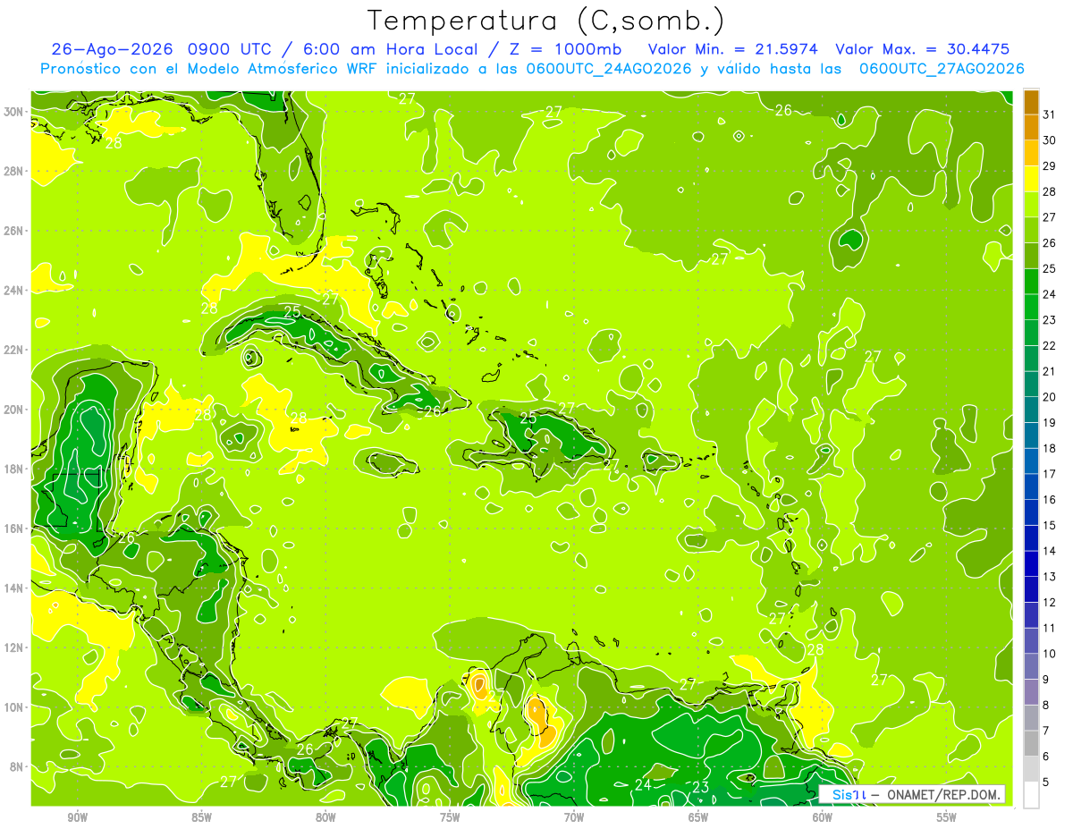The width and height of the screenshot is (1073, 829).
Task: Click the 'Valor Min. = 21.5974' text
Action: pos(733,49)
